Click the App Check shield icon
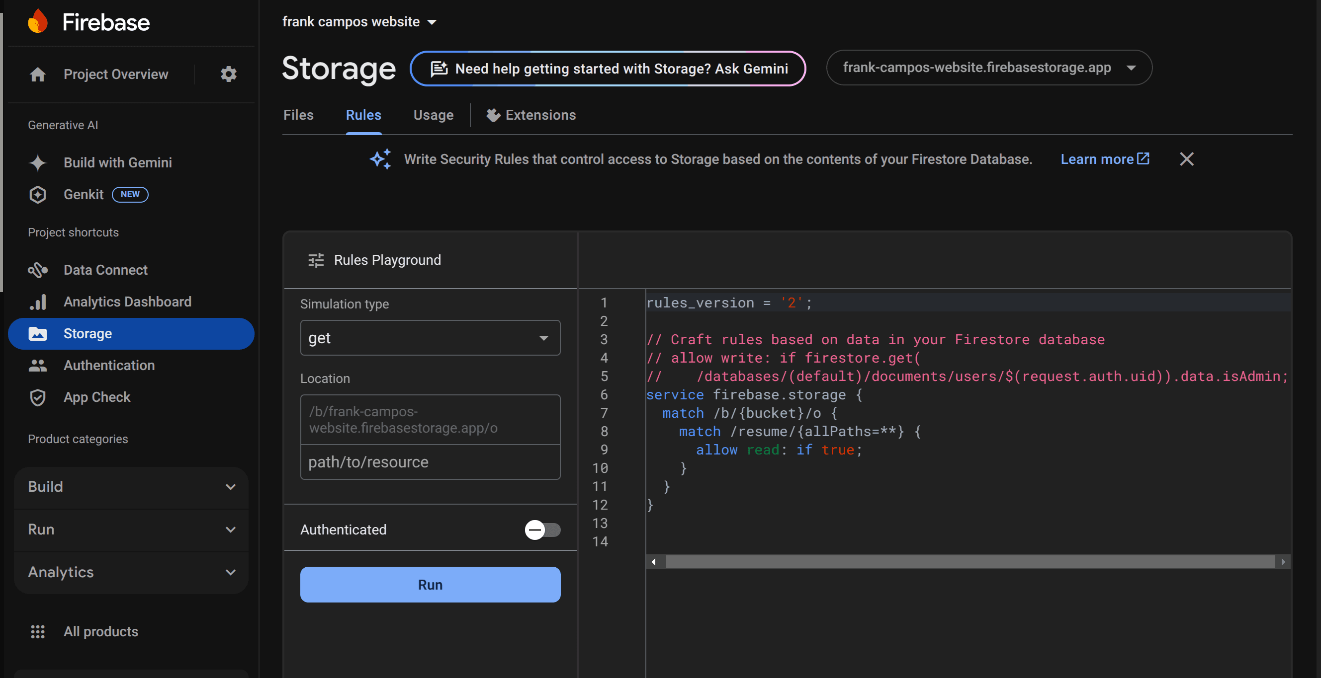Screen dimensions: 1321x678 pos(38,397)
